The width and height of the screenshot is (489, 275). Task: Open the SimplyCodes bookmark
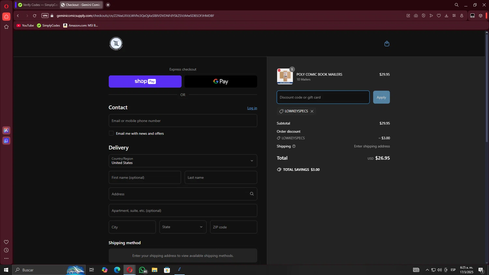point(49,25)
